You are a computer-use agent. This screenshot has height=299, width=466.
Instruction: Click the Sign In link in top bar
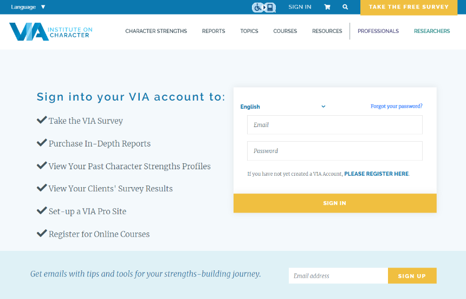[300, 7]
